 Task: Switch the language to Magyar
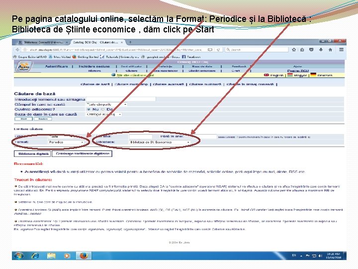(x=297, y=75)
